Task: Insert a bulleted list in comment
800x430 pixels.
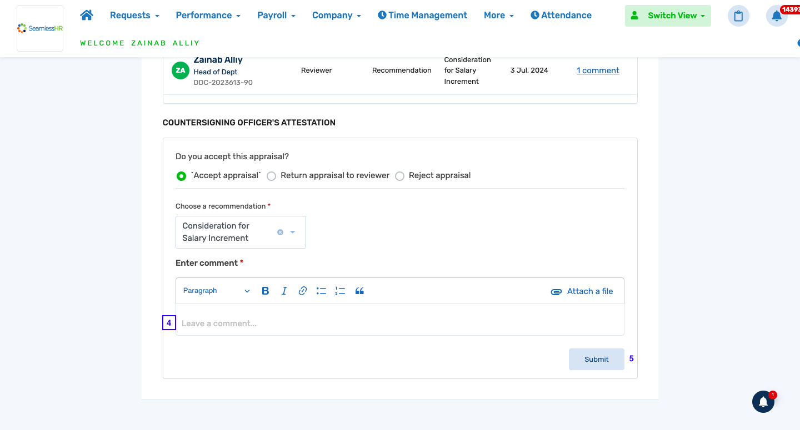Action: 321,291
